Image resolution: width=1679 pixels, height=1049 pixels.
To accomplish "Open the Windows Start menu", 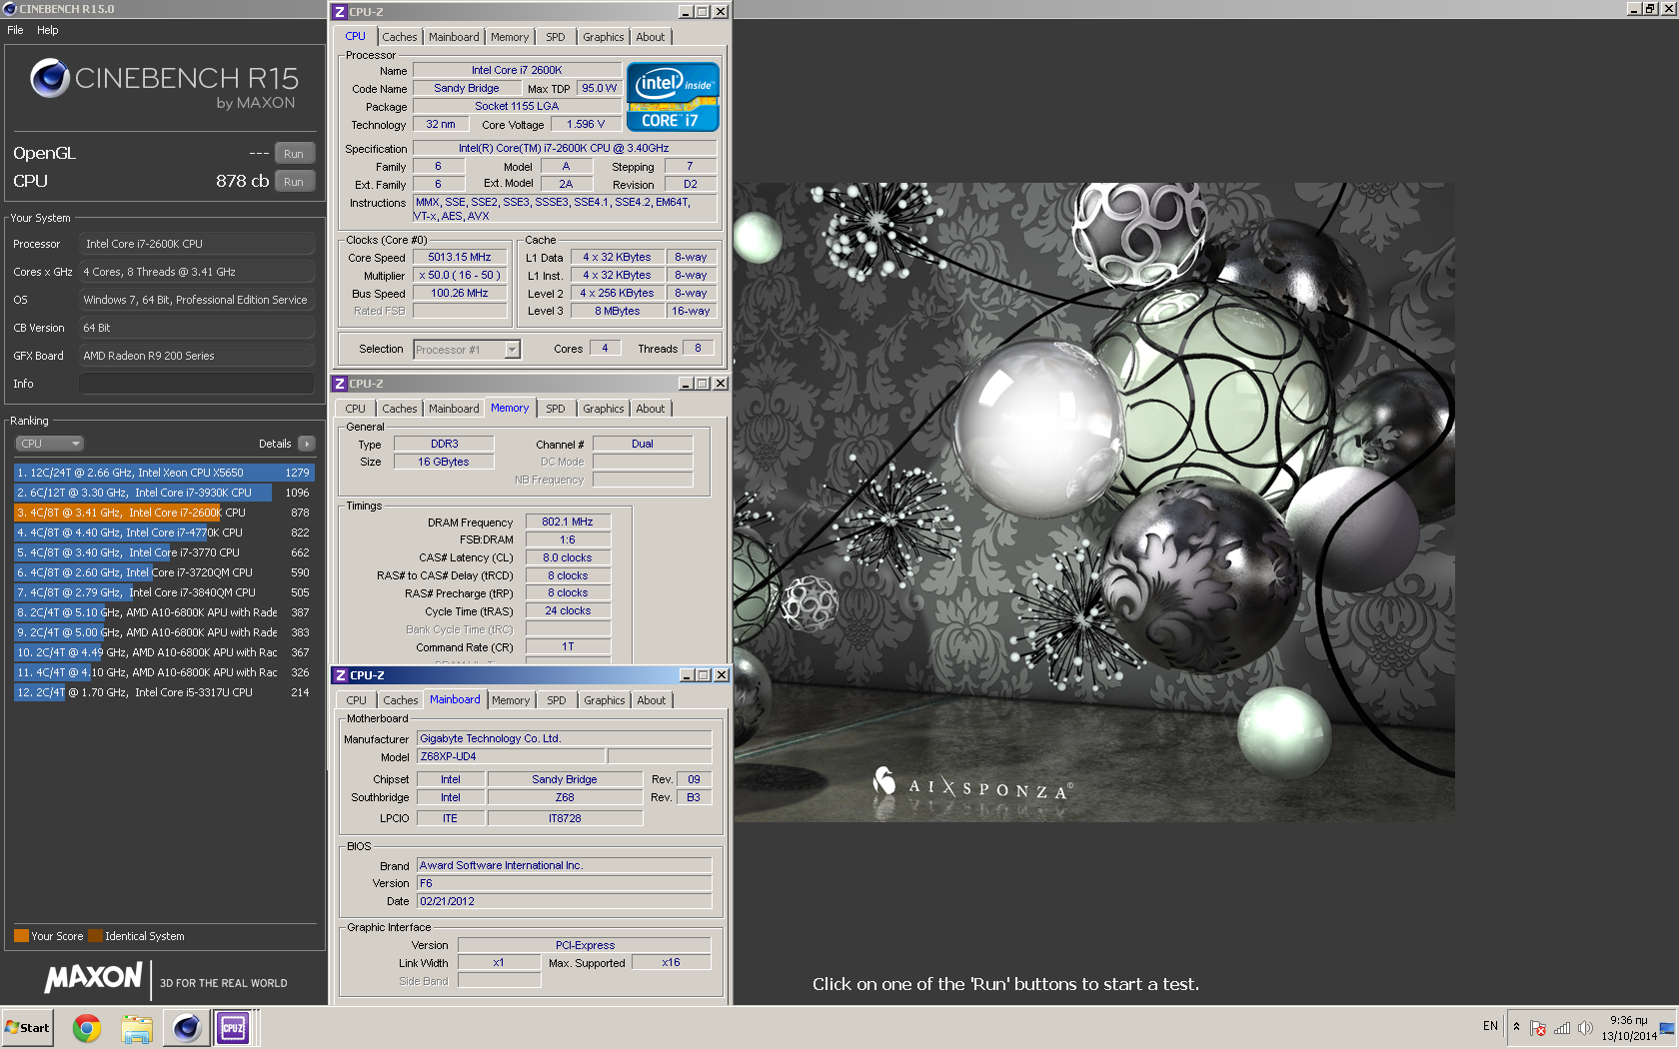I will pyautogui.click(x=27, y=1028).
